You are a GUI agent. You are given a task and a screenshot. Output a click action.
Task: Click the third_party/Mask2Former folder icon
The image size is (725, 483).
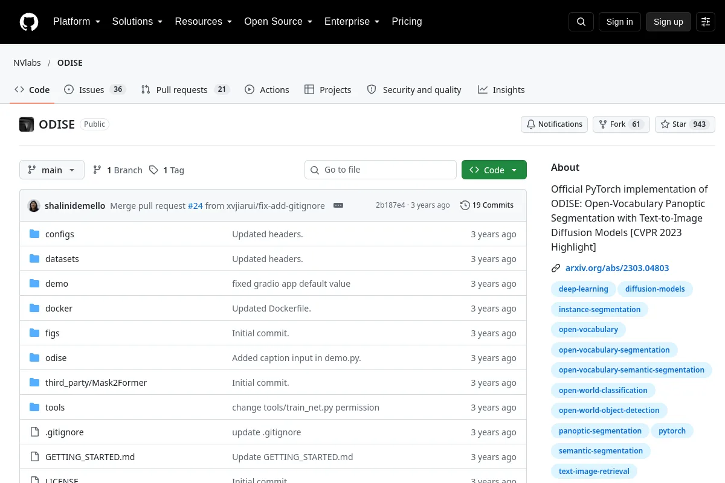click(x=34, y=383)
